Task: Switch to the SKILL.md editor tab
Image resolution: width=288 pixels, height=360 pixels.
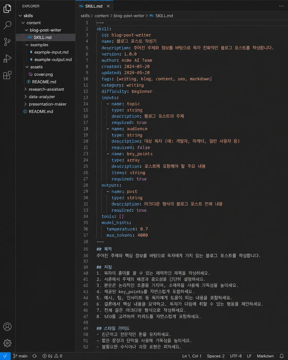Action: pos(93,6)
